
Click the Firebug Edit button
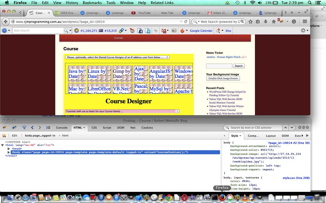pyautogui.click(x=15, y=136)
